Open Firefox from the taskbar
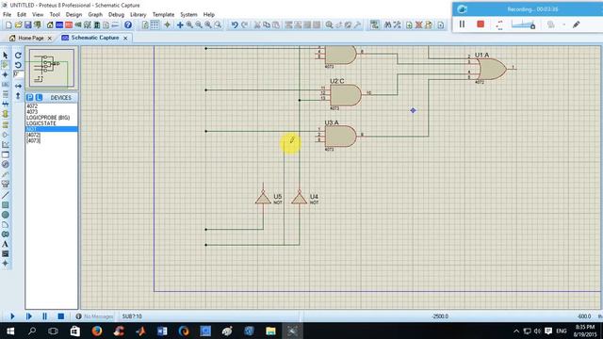Viewport: 603px width, 339px height. [96, 331]
